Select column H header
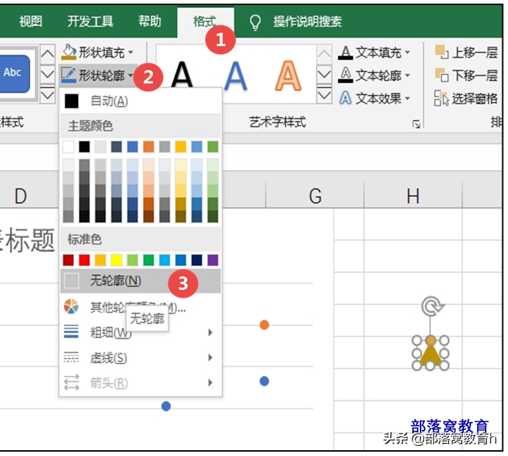 pos(413,195)
